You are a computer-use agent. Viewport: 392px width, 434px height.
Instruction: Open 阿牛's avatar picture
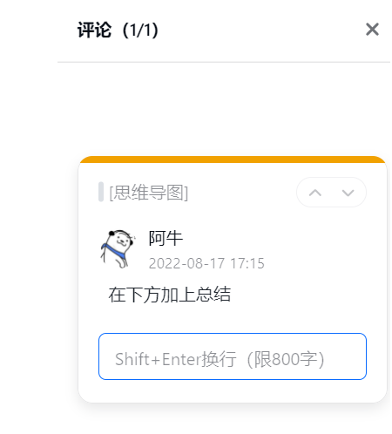pyautogui.click(x=118, y=248)
